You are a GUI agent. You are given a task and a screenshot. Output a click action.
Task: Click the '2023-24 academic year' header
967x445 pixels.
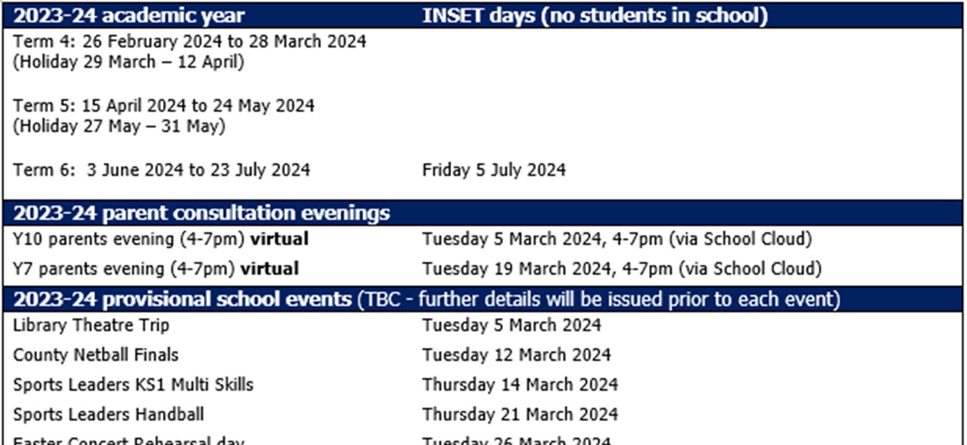[129, 16]
